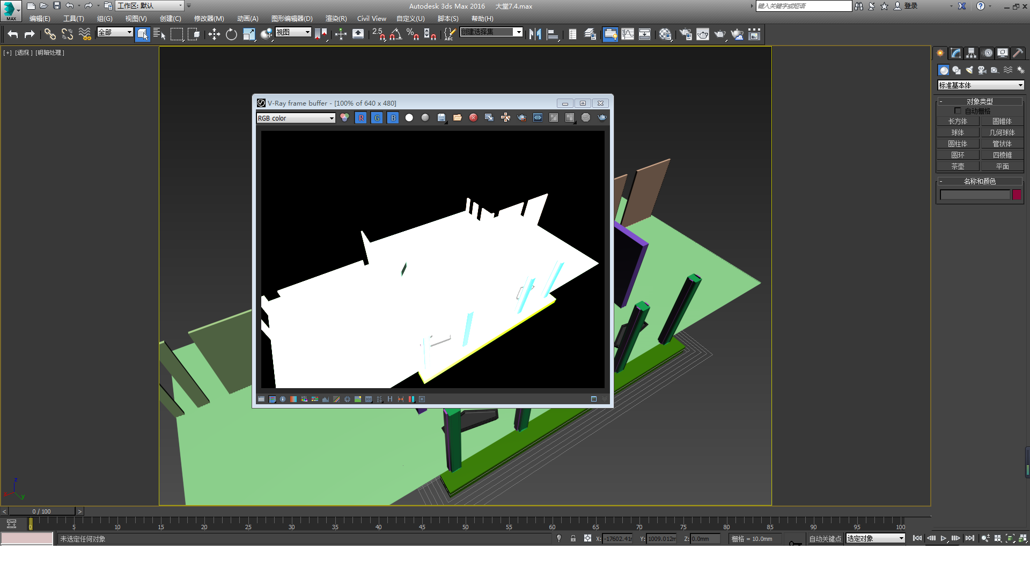This screenshot has height=579, width=1030.
Task: Click the object color swatch
Action: 1017,195
